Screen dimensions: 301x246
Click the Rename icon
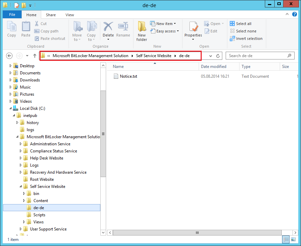click(x=123, y=26)
